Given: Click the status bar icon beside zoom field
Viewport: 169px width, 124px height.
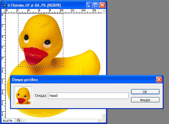Looking at the screenshot, I should [18, 121].
